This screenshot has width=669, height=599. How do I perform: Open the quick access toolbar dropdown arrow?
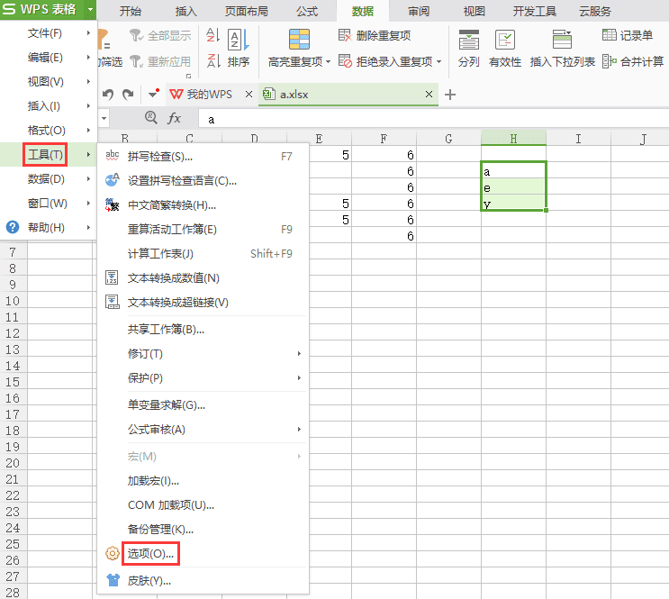click(x=153, y=94)
